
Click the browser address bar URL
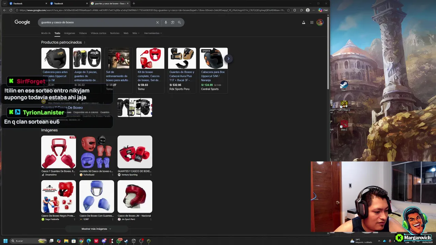coord(152,10)
